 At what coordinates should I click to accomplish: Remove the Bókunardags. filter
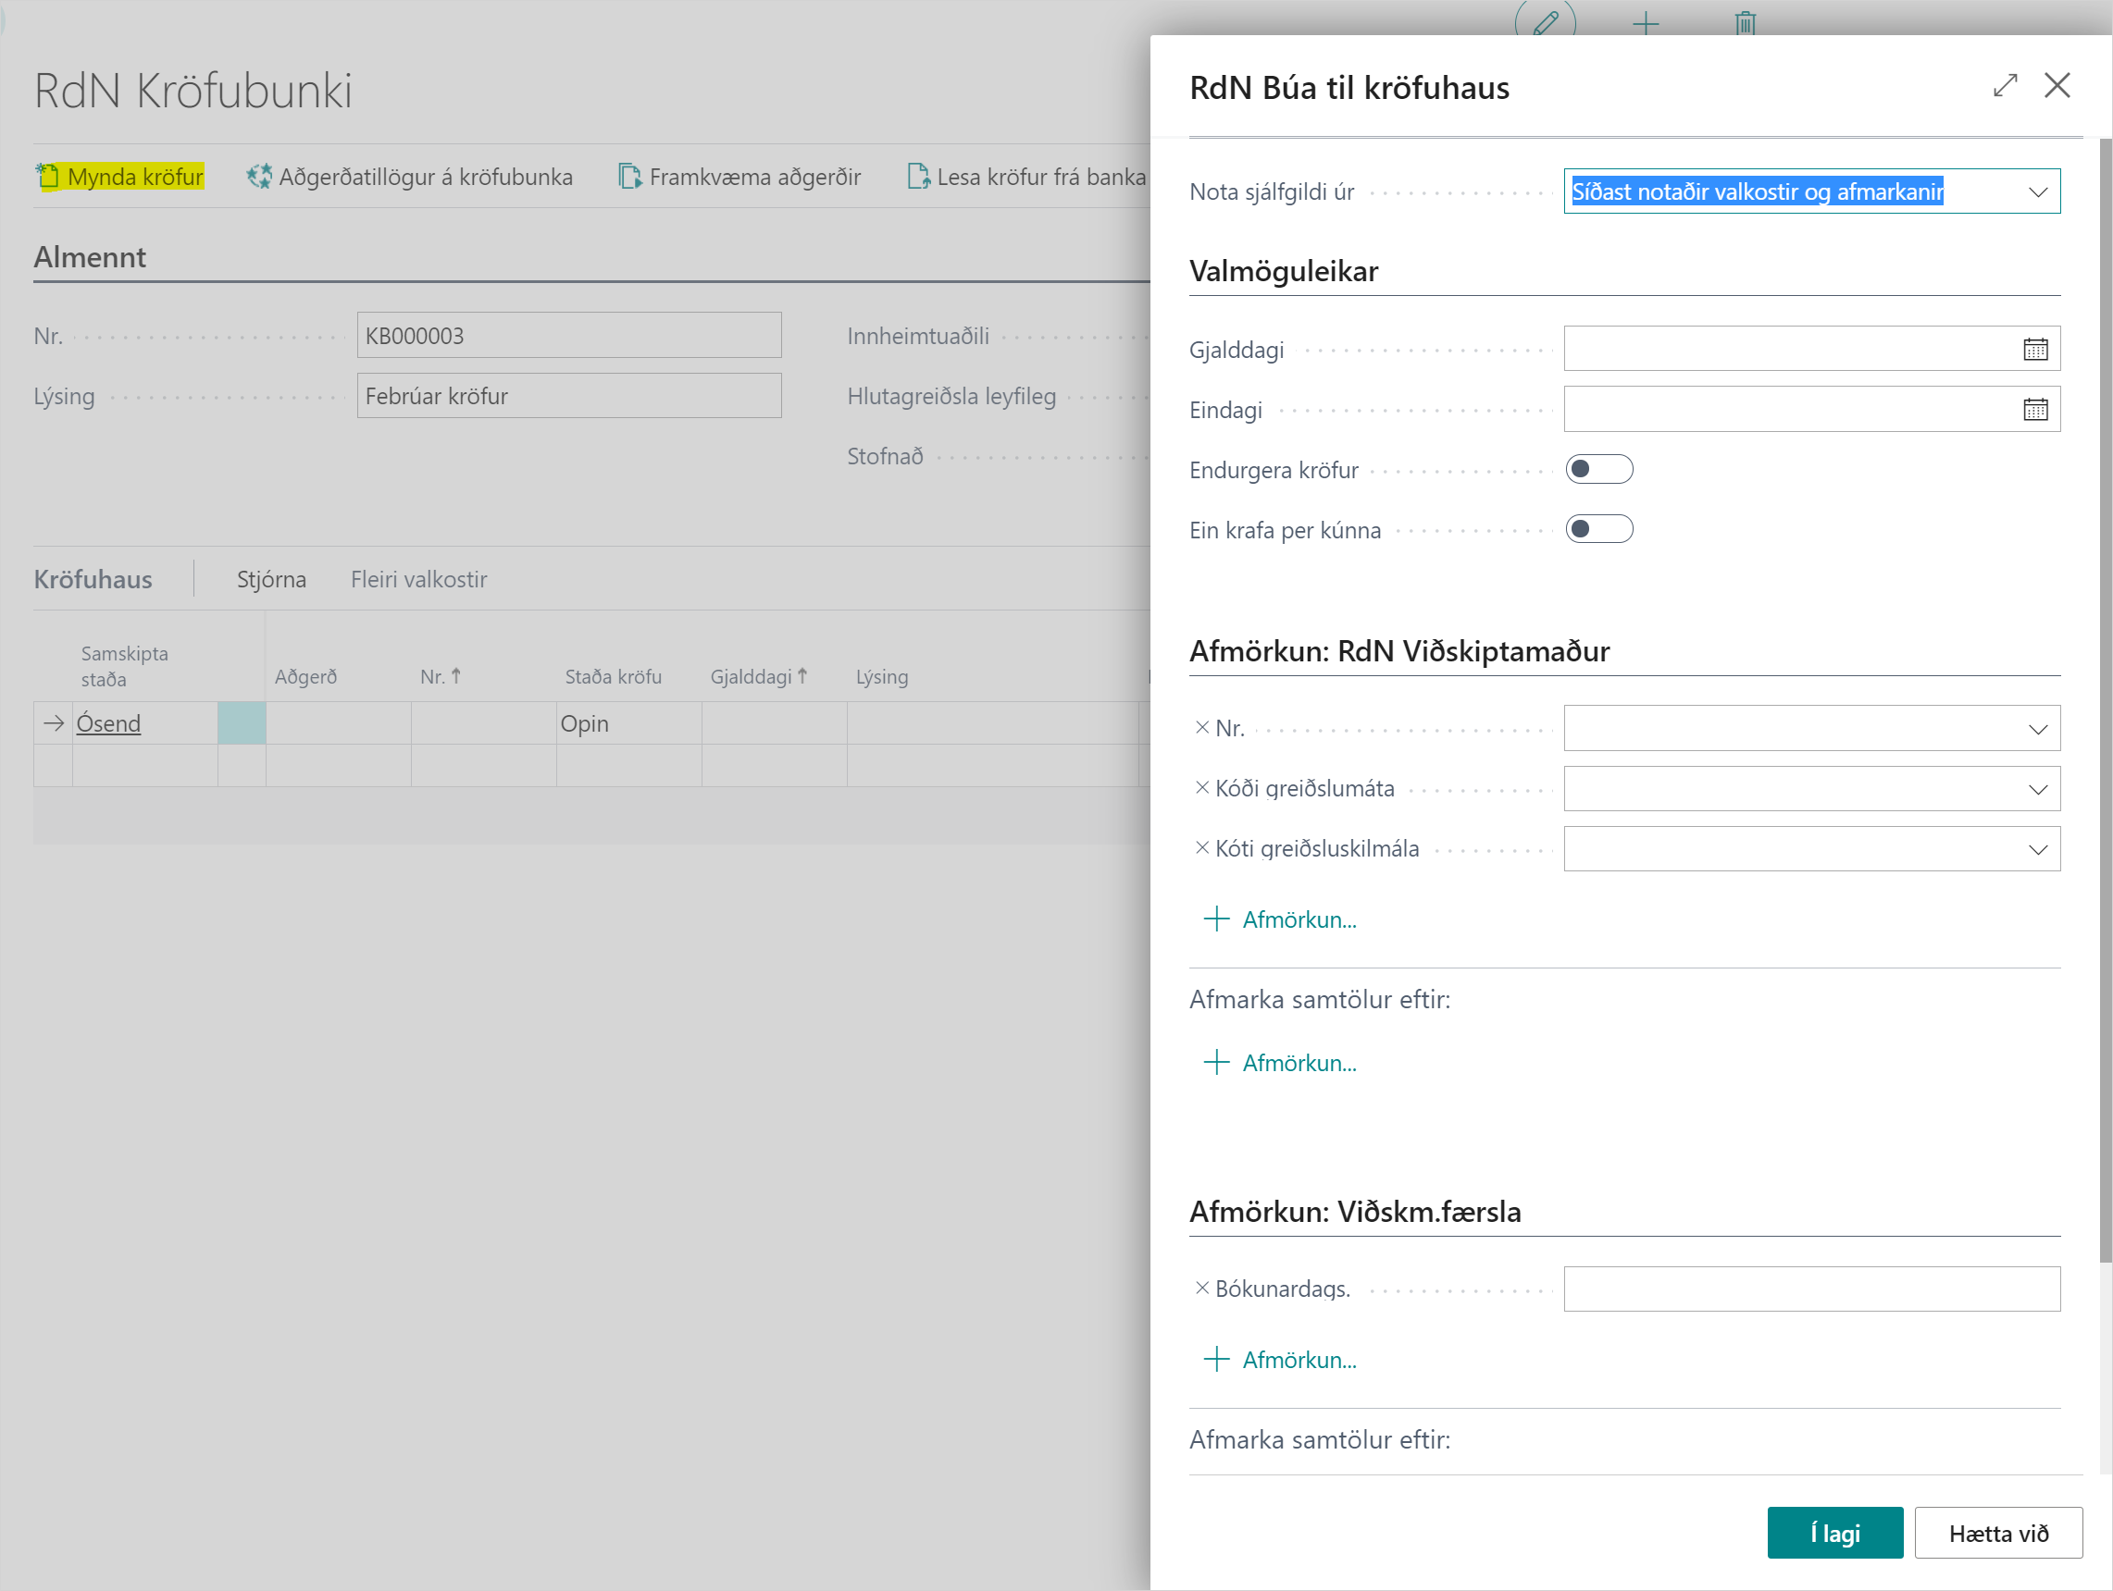tap(1201, 1288)
